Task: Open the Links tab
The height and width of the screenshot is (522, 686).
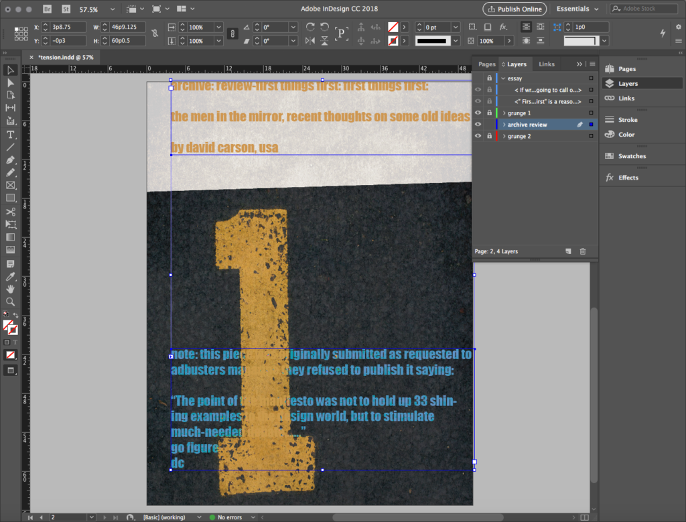Action: click(x=547, y=64)
